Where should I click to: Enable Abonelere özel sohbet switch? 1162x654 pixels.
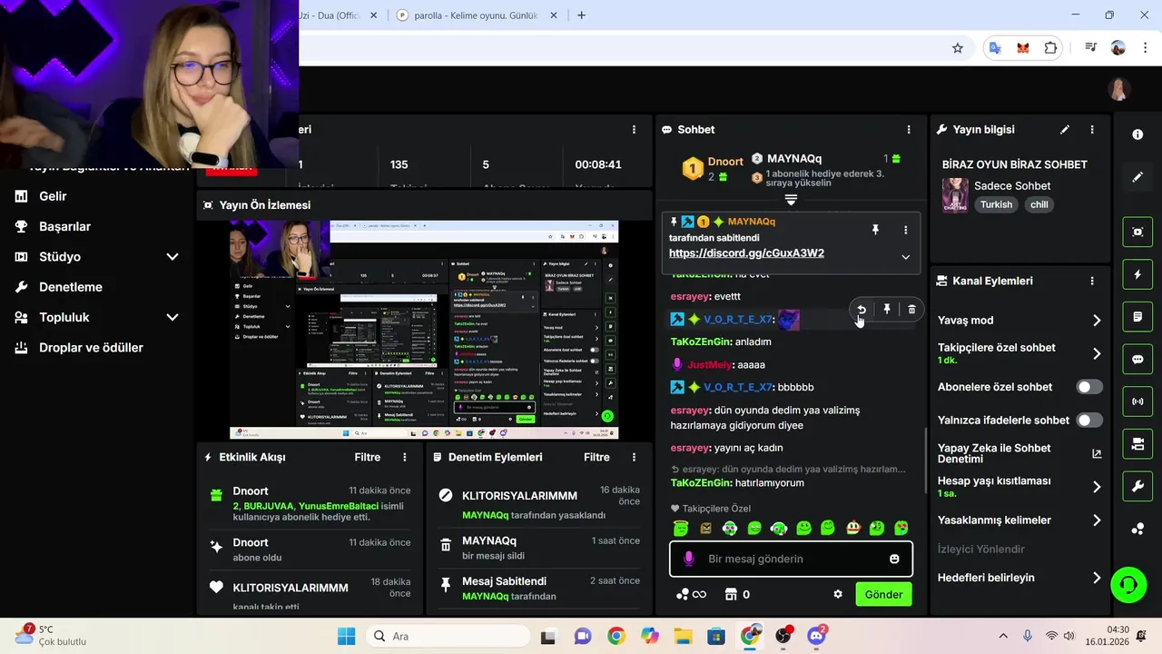[x=1089, y=387]
